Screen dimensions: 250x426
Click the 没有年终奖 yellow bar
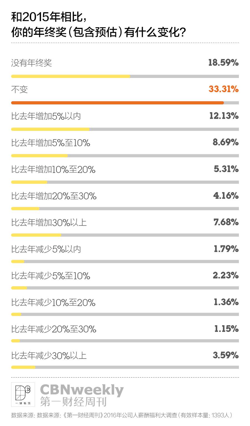(x=71, y=76)
